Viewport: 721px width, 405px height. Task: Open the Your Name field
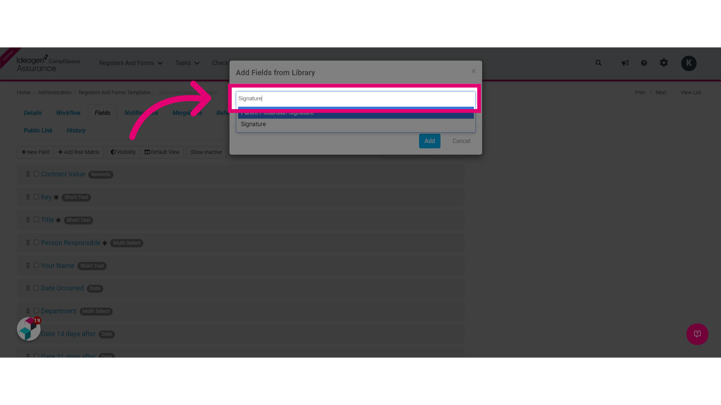coord(57,266)
